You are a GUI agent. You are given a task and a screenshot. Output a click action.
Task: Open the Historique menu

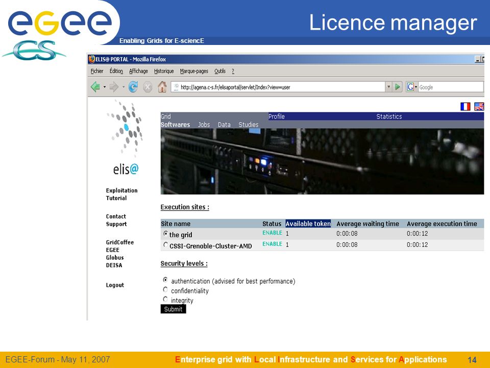tap(164, 71)
